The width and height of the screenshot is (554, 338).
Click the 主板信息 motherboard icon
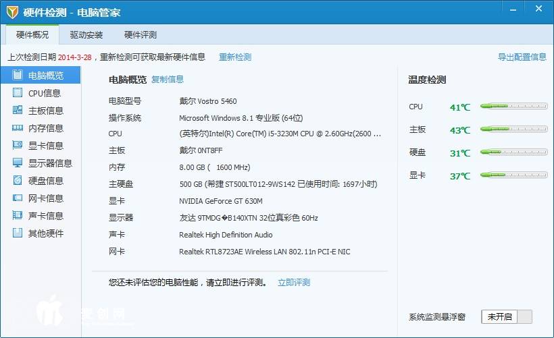point(17,110)
